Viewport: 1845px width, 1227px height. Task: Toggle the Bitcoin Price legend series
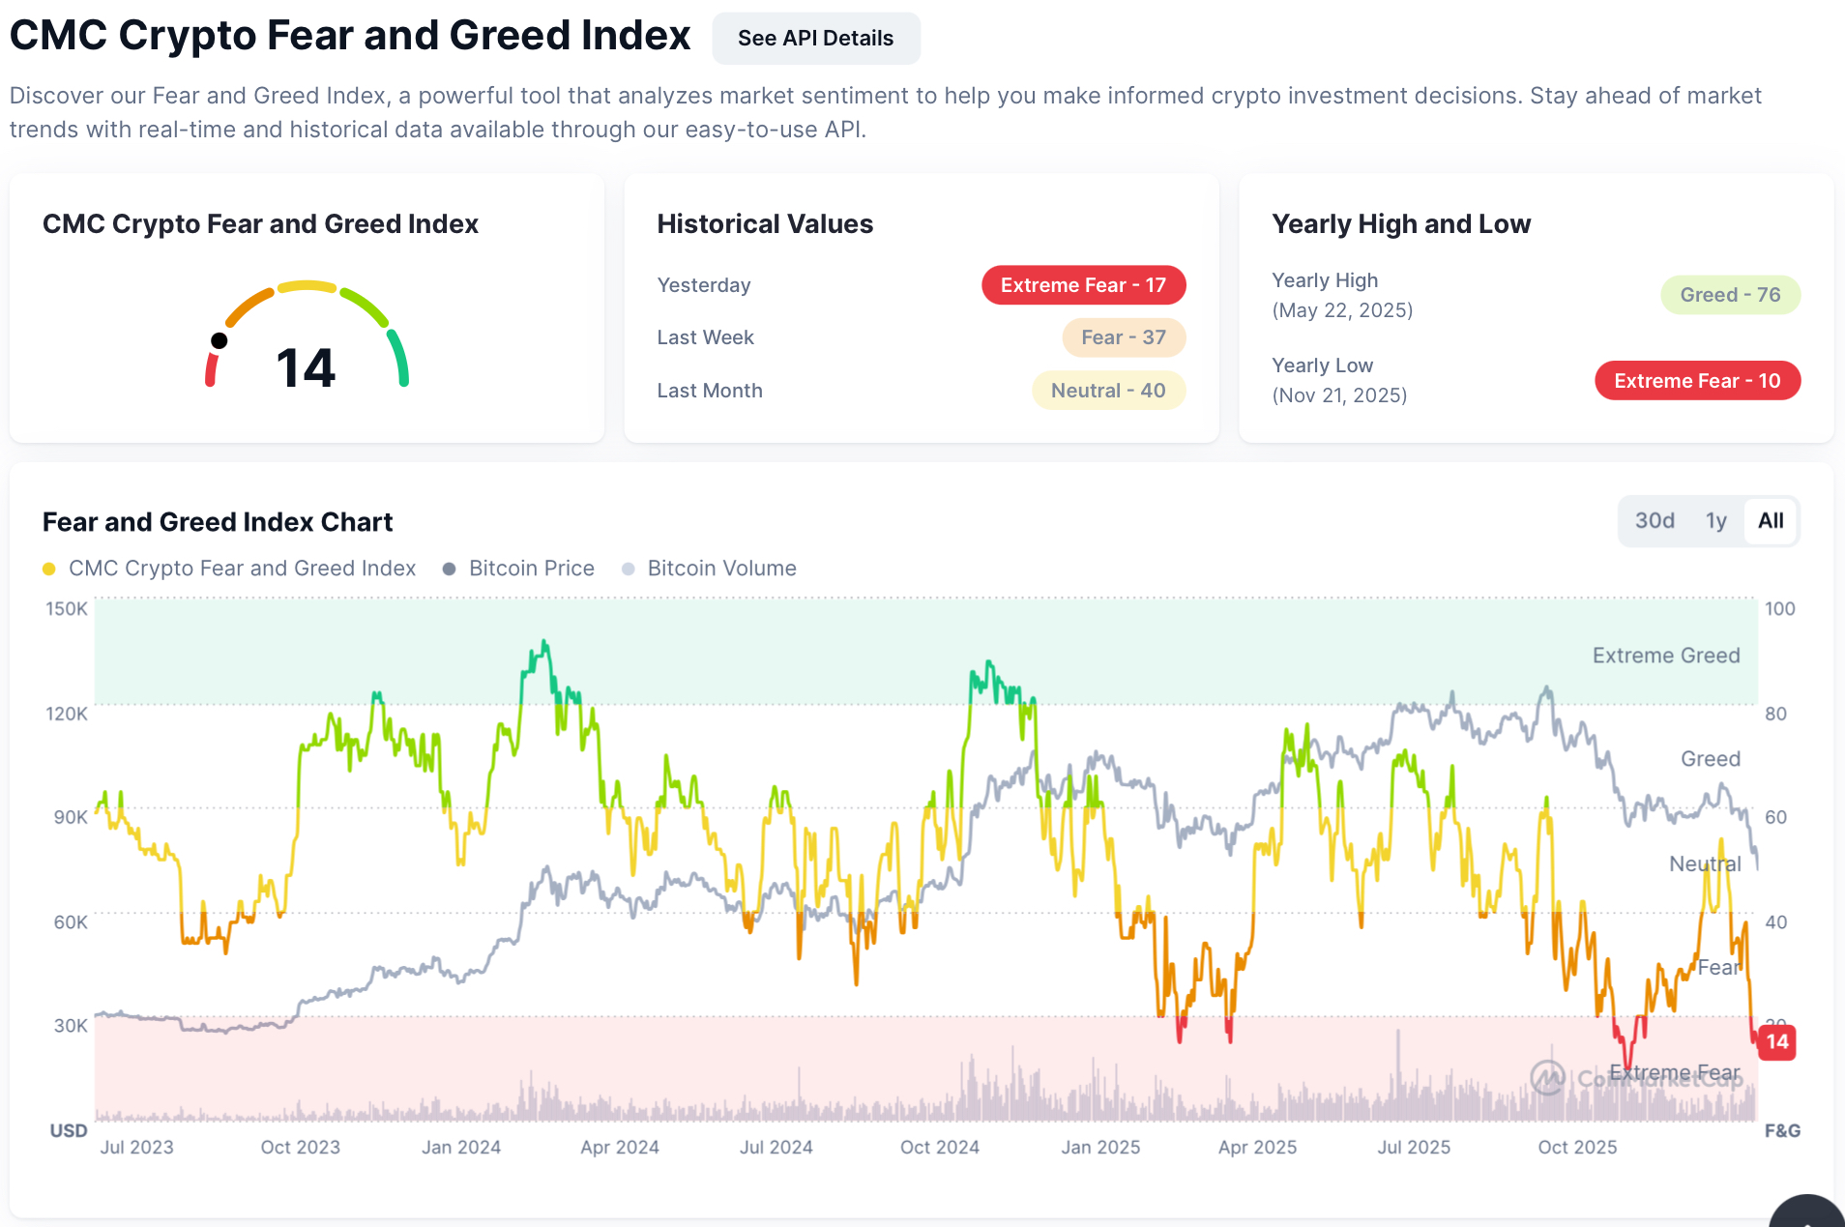518,569
